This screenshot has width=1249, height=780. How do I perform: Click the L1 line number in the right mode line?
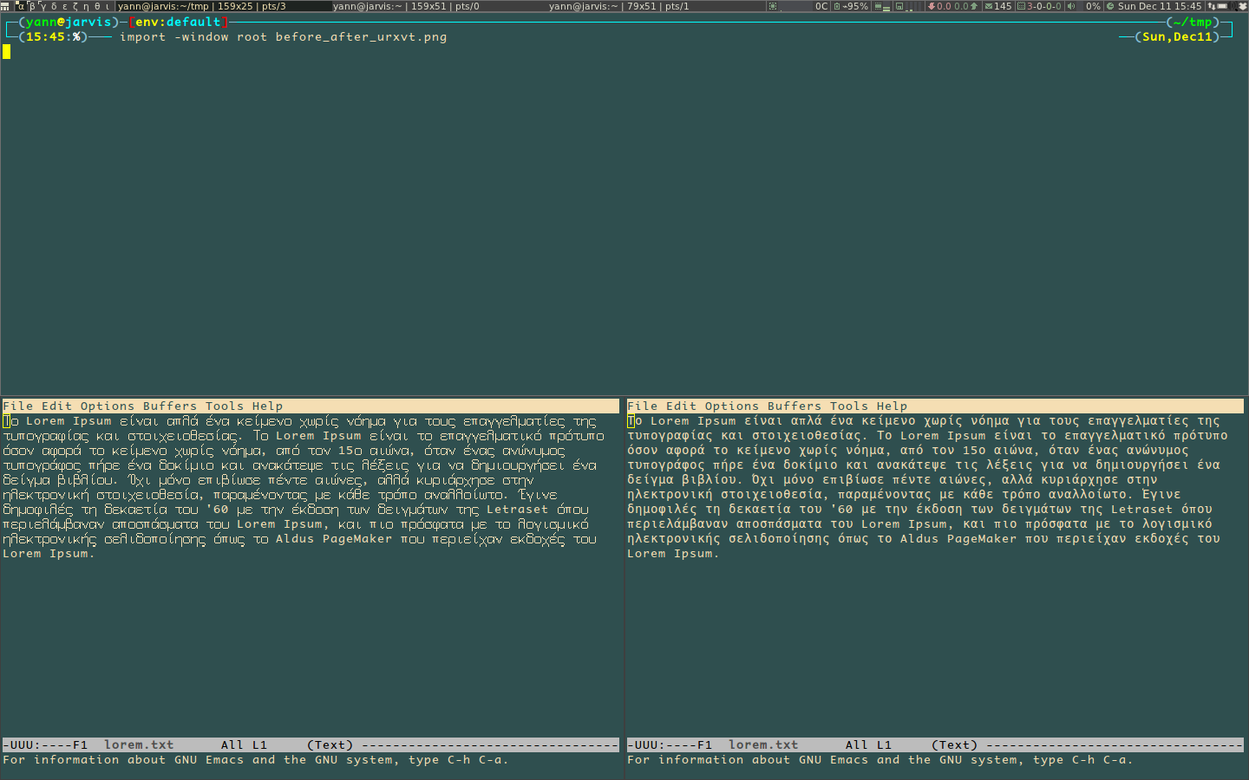tap(885, 744)
